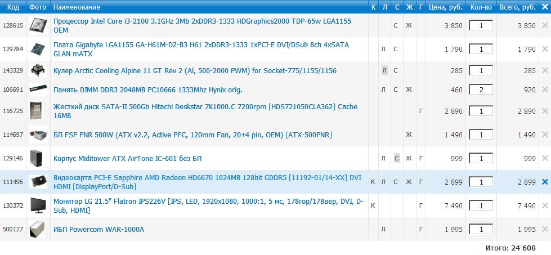
Task: Click the 'Цена, руб.' column header
Action: point(445,7)
